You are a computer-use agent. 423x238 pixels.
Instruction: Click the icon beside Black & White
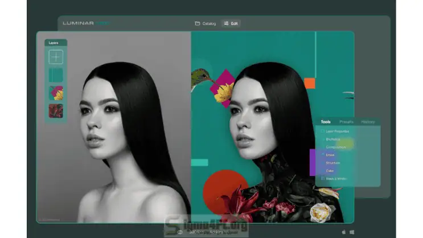[323, 178]
